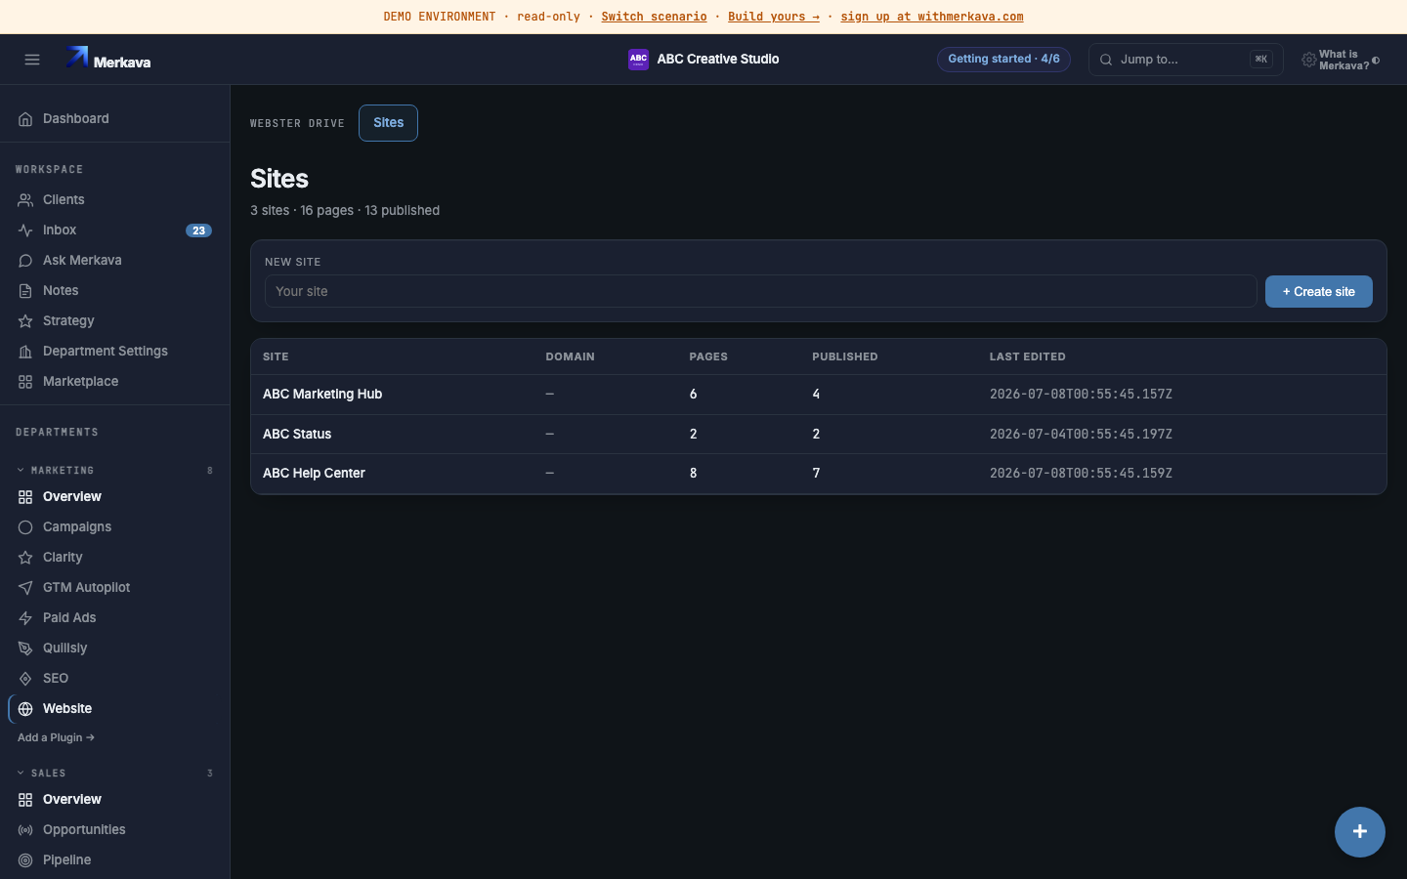The image size is (1407, 879).
Task: Click the Webster Drive breadcrumb label
Action: [x=297, y=124]
